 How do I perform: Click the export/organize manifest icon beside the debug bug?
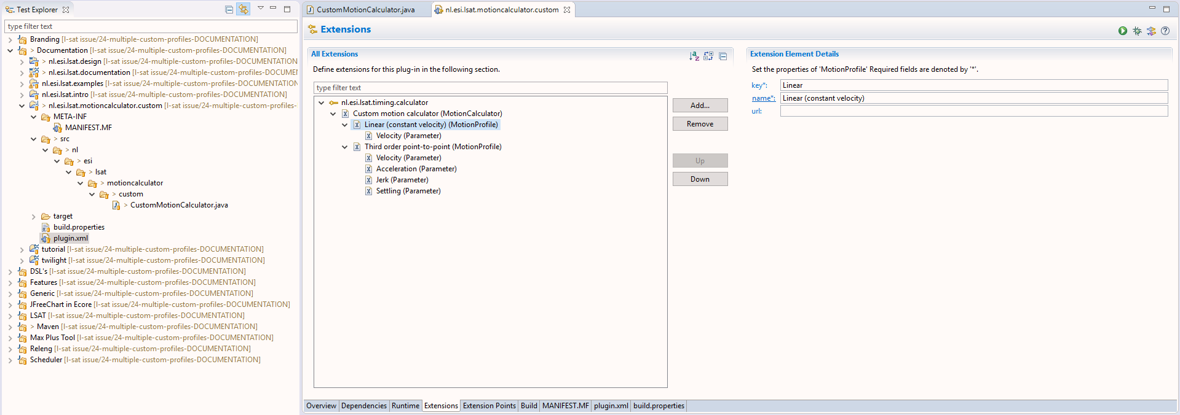[x=1151, y=31]
